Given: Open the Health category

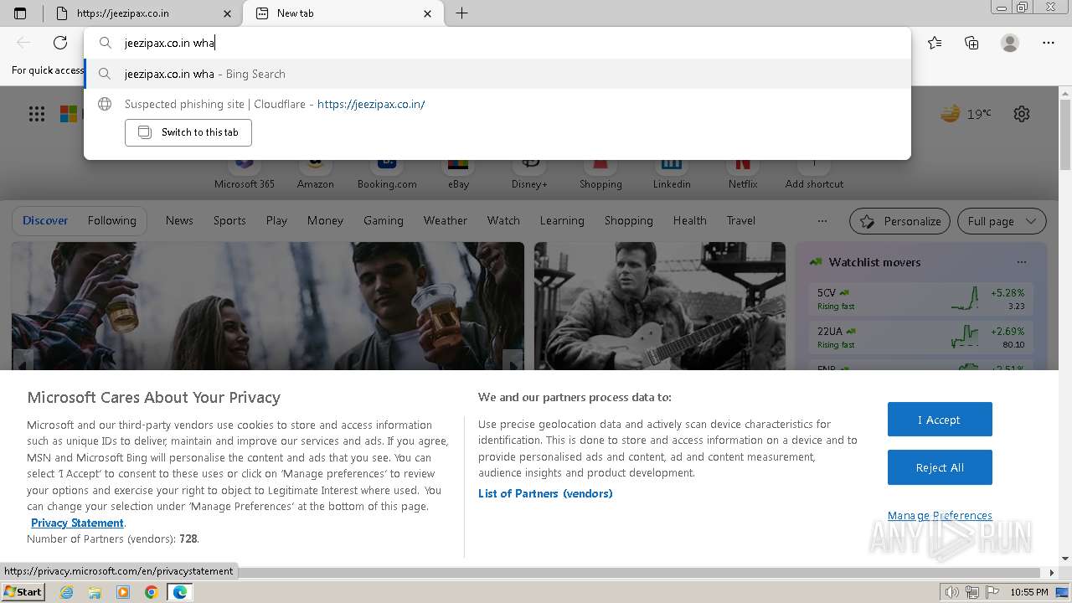Looking at the screenshot, I should point(690,221).
